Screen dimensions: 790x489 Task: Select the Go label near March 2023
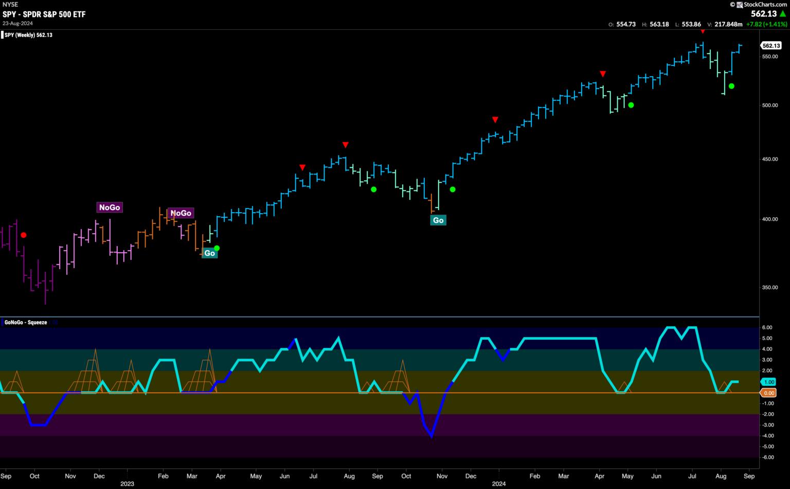coord(209,253)
